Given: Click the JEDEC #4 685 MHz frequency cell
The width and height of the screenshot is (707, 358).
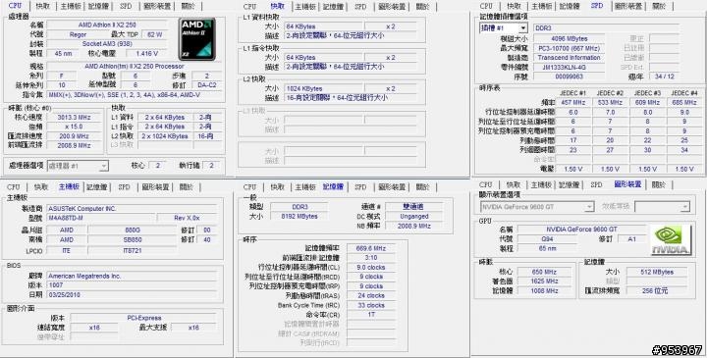Looking at the screenshot, I should coord(684,103).
